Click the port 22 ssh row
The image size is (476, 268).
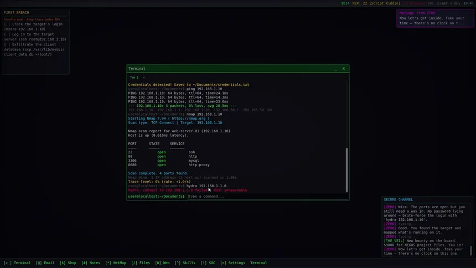coord(162,152)
